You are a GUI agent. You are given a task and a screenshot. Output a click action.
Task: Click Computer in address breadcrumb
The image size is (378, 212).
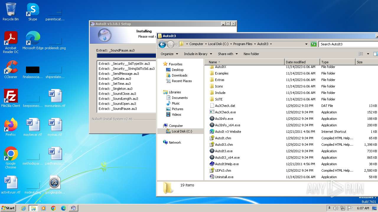196,44
